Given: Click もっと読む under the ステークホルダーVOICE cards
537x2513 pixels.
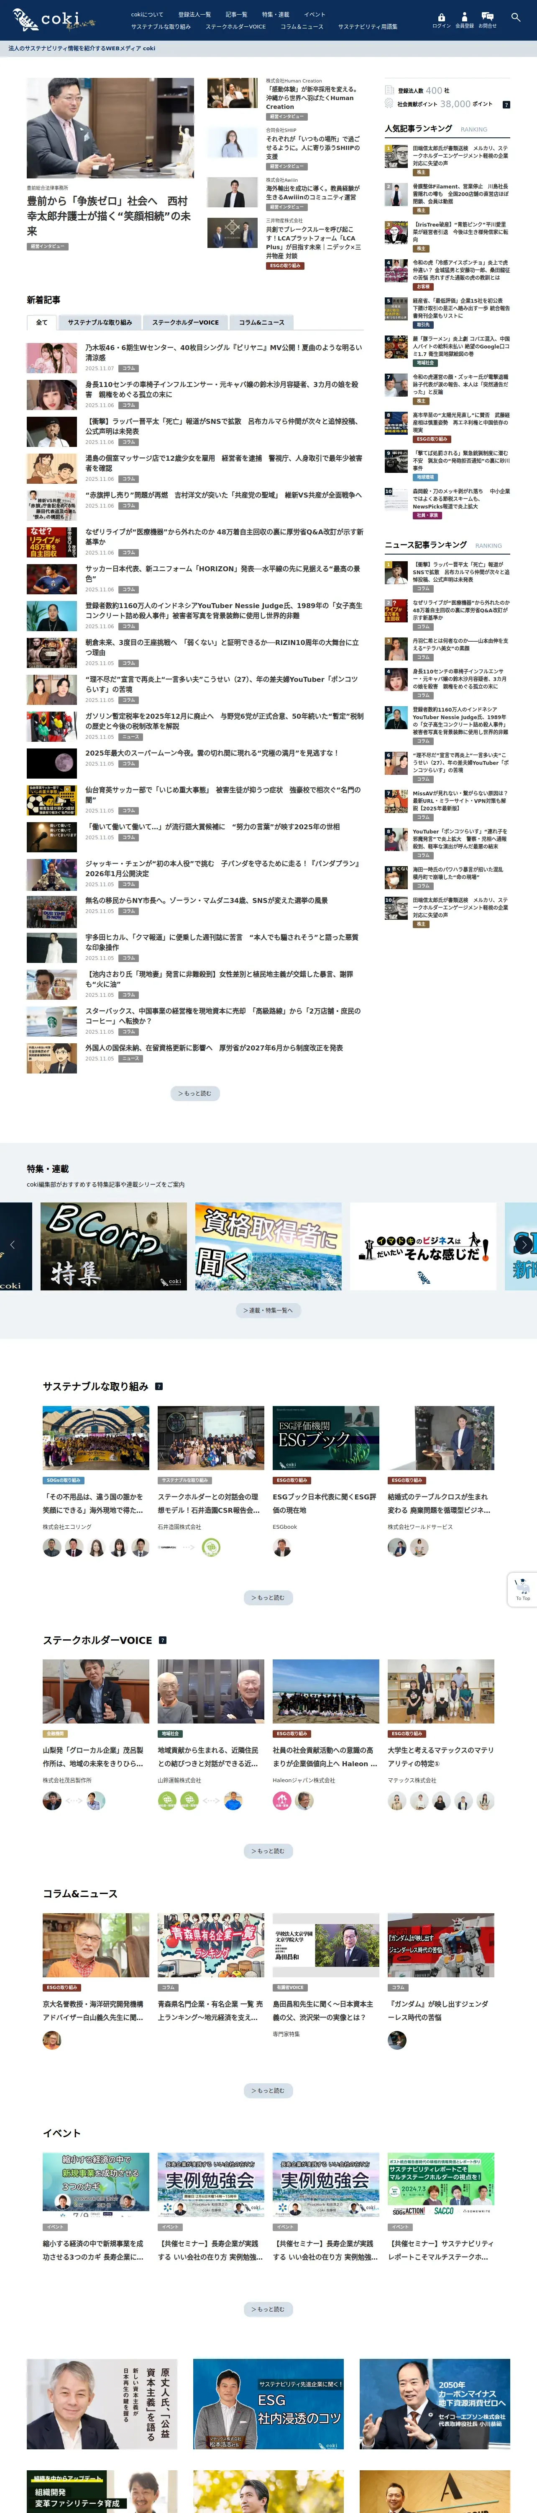Looking at the screenshot, I should point(268,1850).
